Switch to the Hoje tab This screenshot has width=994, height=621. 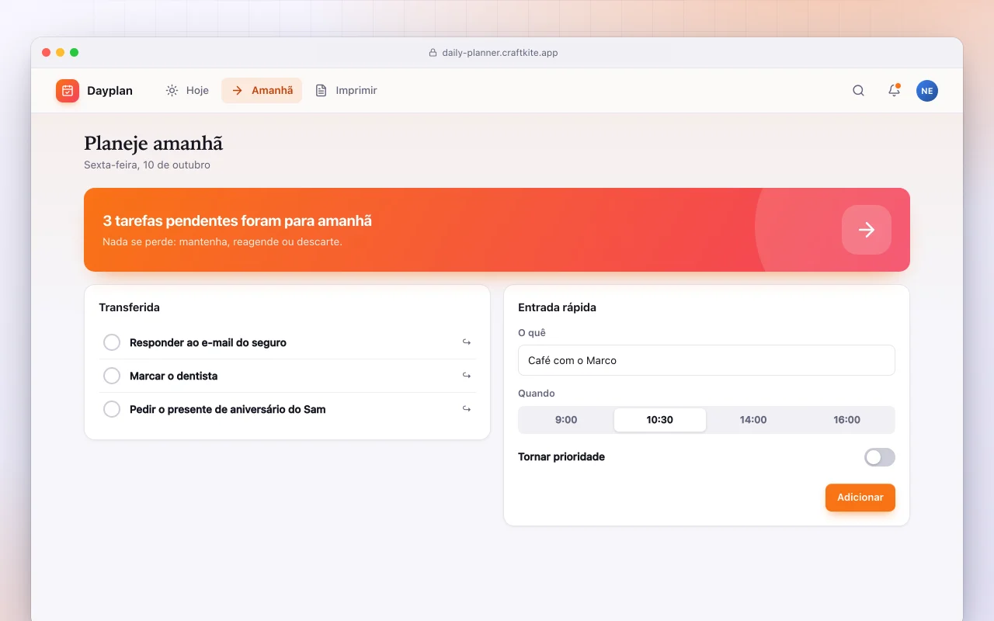coord(187,91)
